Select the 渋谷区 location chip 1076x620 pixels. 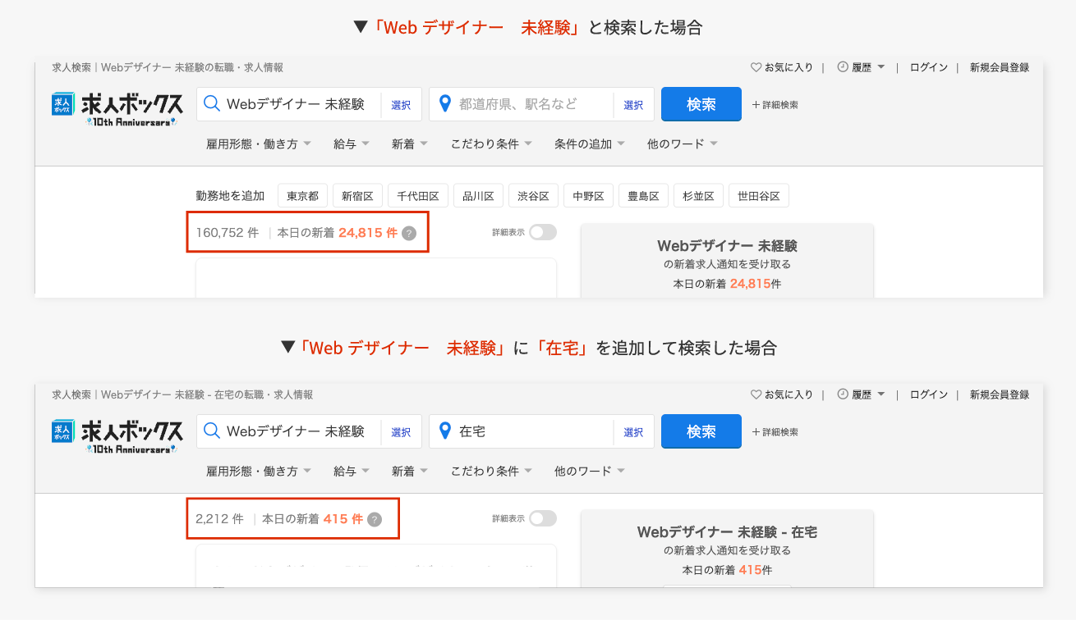click(x=534, y=195)
